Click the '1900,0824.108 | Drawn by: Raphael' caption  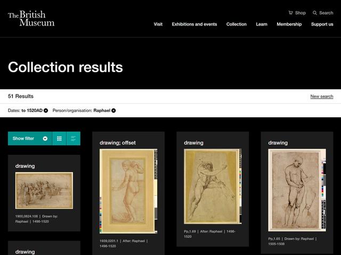[36, 219]
